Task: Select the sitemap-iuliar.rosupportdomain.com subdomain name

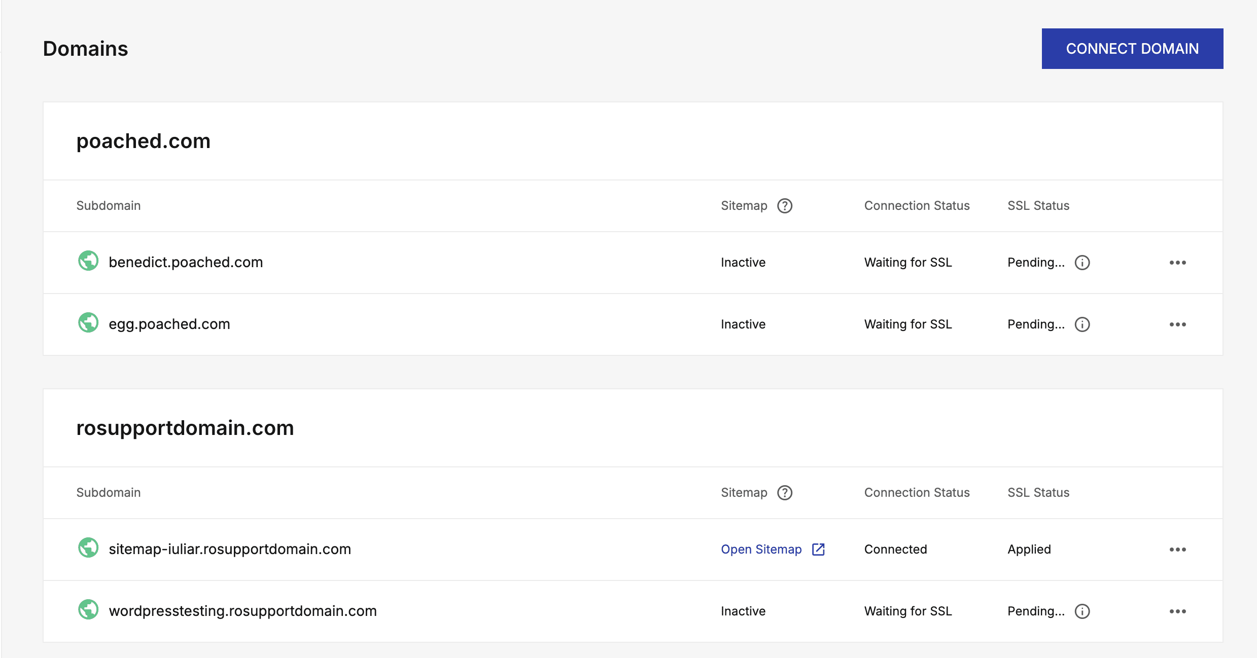Action: pos(230,549)
